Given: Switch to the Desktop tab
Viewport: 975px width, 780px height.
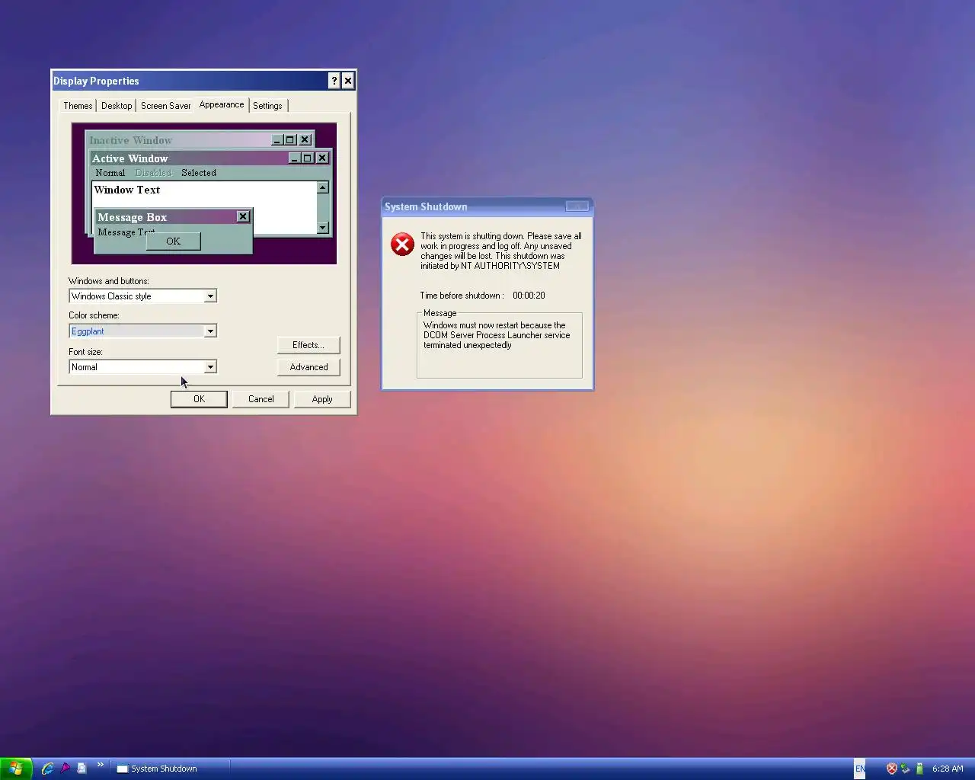Looking at the screenshot, I should click(x=117, y=106).
